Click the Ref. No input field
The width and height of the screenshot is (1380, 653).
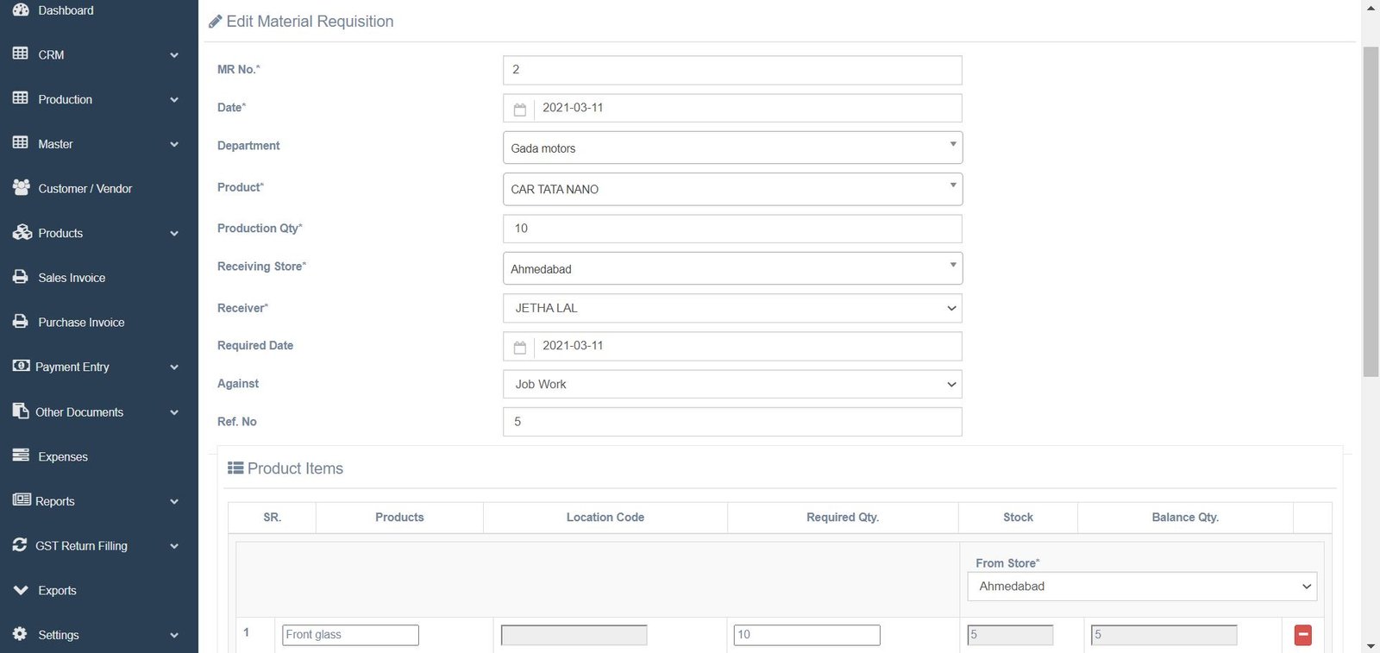tap(732, 422)
